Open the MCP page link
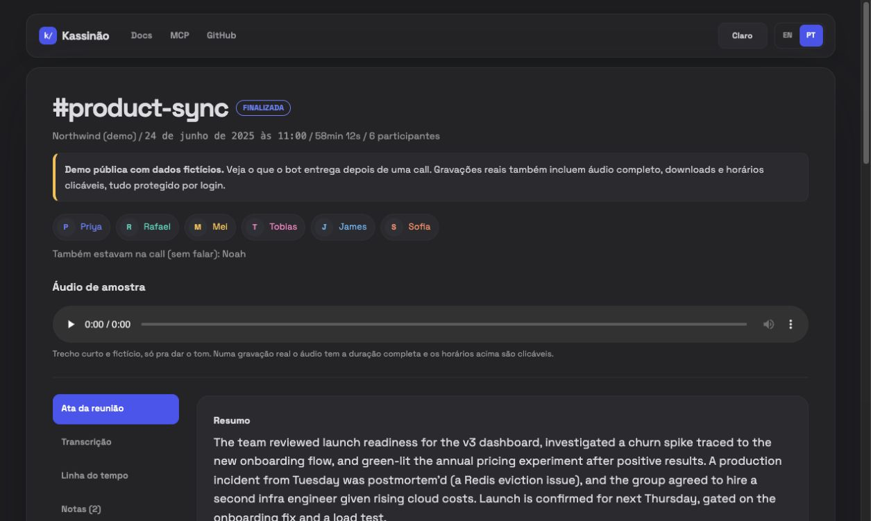This screenshot has width=871, height=521. 180,35
